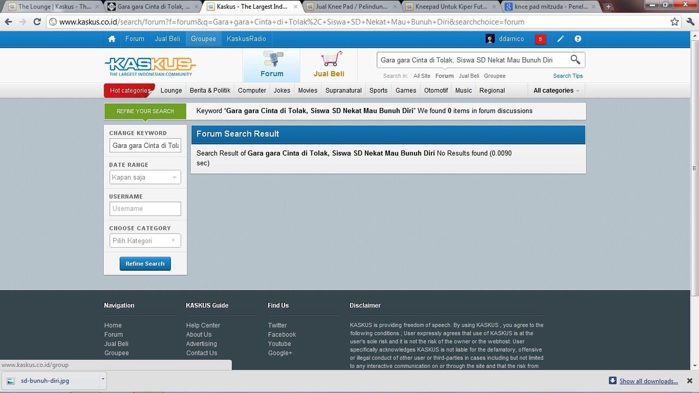Select the Otomotif category
The height and width of the screenshot is (393, 699).
tap(436, 91)
